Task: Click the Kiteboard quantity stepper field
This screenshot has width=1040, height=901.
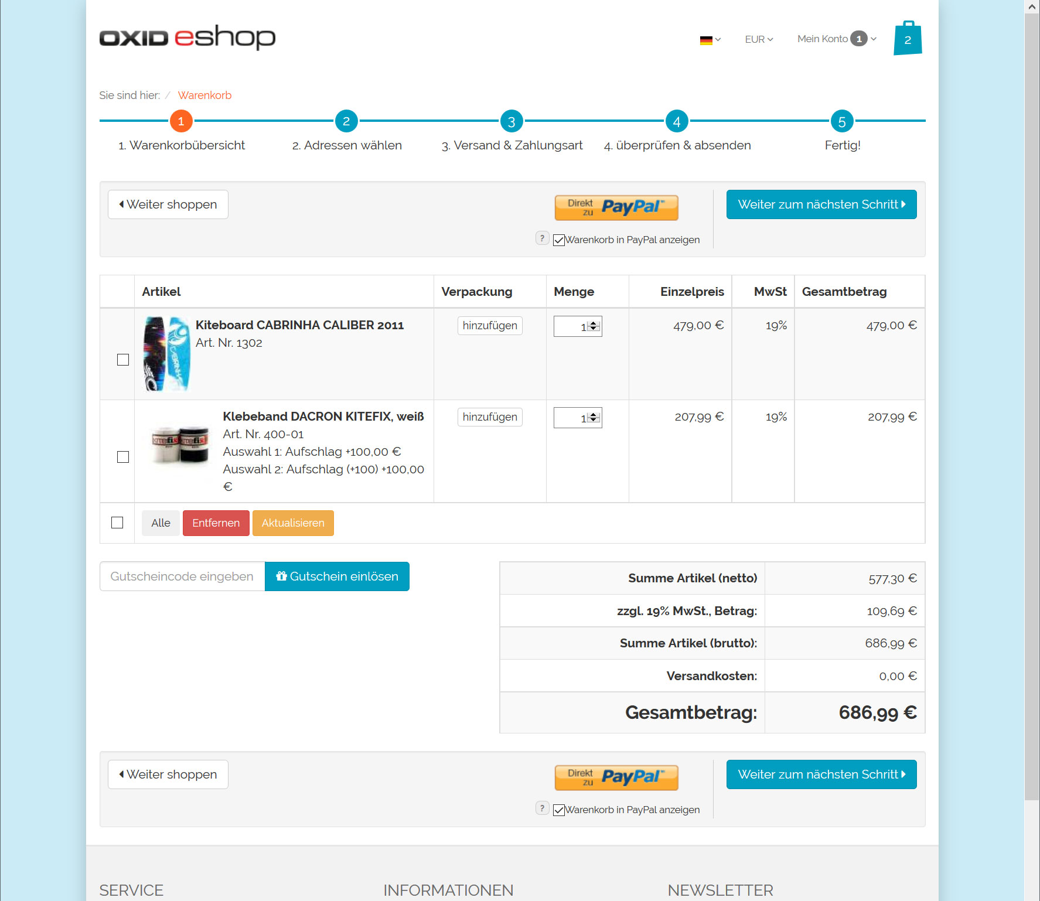Action: tap(572, 327)
